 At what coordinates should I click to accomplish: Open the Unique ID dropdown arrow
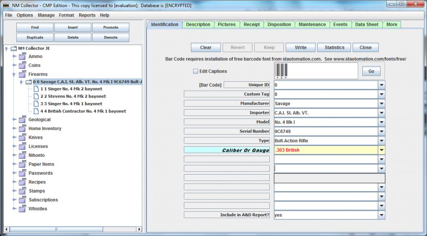pos(382,85)
